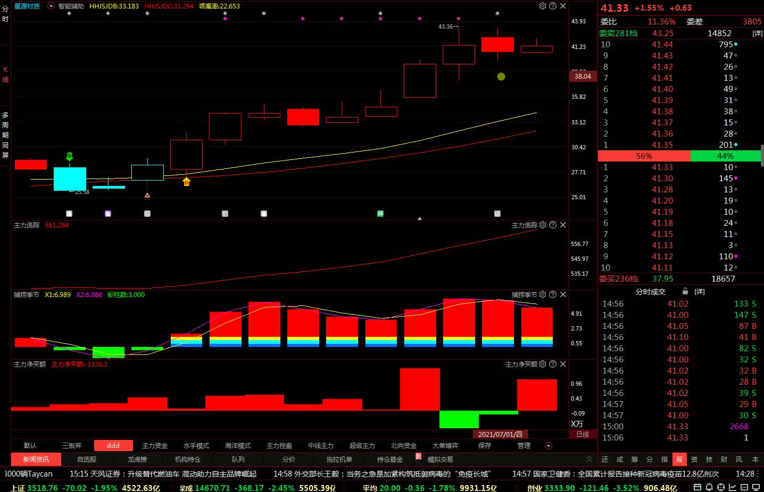Select the 三板斧 template tab
Viewport: 764px width, 492px height.
72,446
